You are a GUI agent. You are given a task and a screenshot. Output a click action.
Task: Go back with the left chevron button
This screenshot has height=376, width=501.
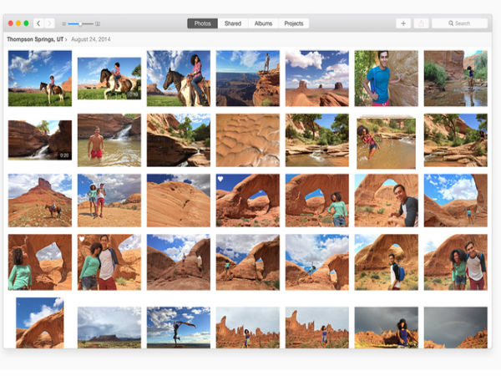(x=38, y=23)
